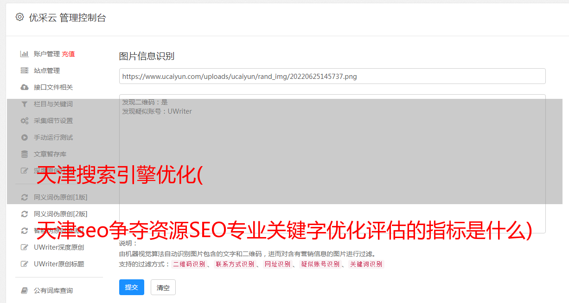
Task: Click the 图片信息识别 heading
Action: point(147,57)
